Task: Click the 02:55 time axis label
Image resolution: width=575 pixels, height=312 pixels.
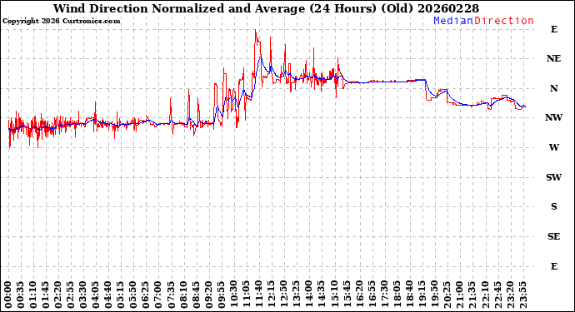Action: [x=71, y=295]
